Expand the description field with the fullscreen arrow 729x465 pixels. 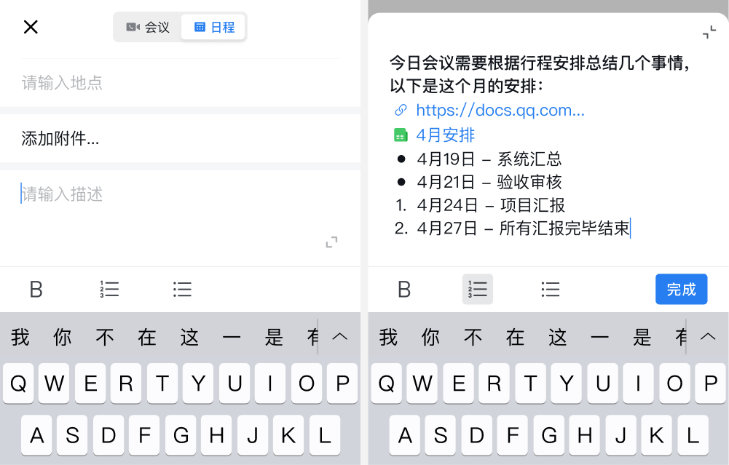[x=331, y=242]
